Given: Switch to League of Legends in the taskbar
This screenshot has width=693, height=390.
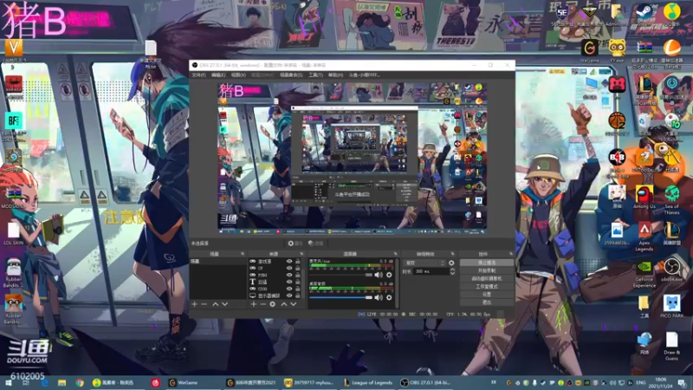Looking at the screenshot, I should coord(367,382).
